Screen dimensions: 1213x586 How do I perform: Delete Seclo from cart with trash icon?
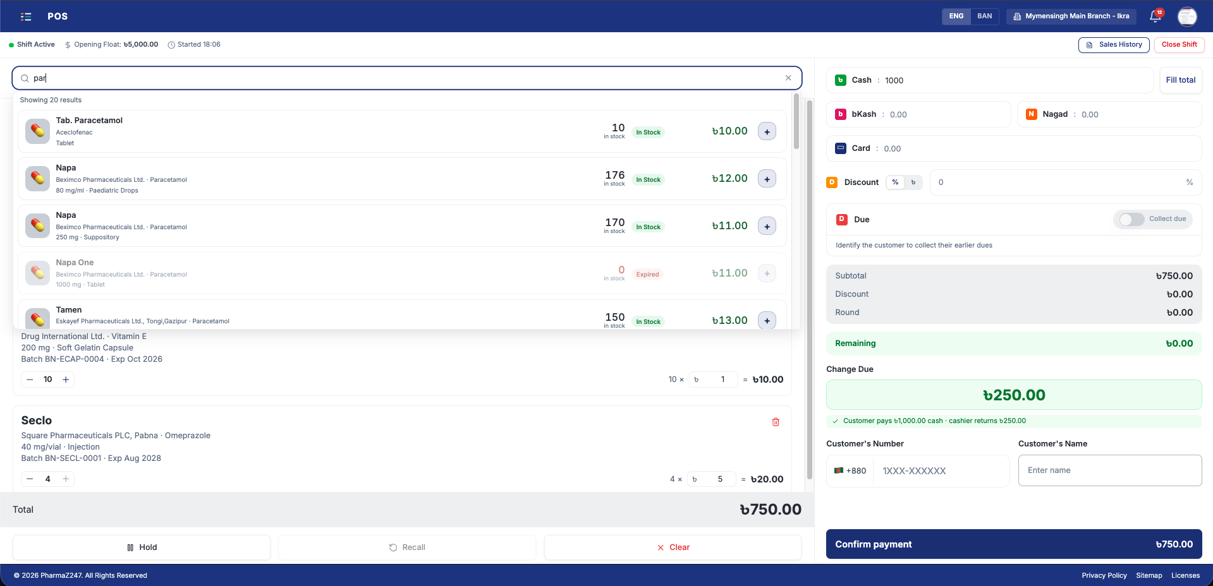click(776, 422)
